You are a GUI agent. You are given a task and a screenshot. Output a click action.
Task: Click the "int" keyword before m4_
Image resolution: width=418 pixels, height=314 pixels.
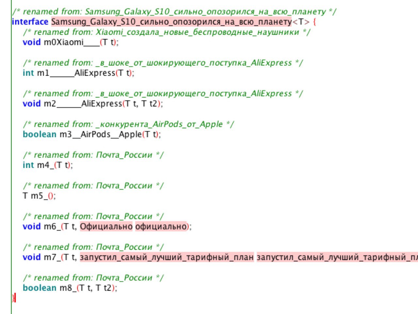click(x=28, y=165)
